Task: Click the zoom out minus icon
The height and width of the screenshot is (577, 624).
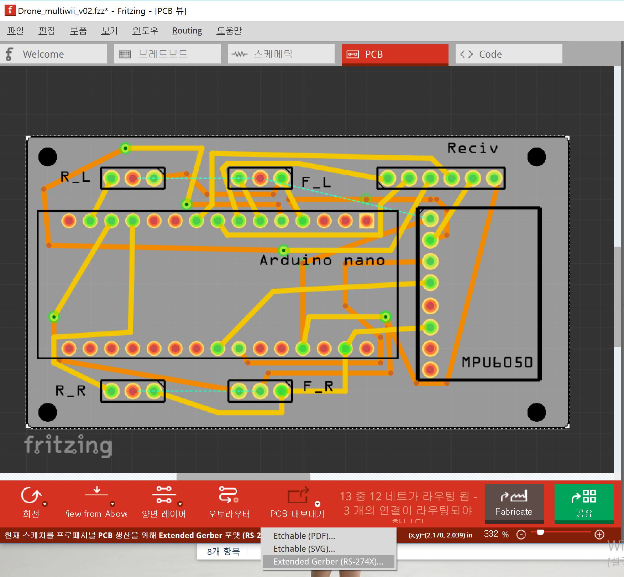Action: click(521, 535)
